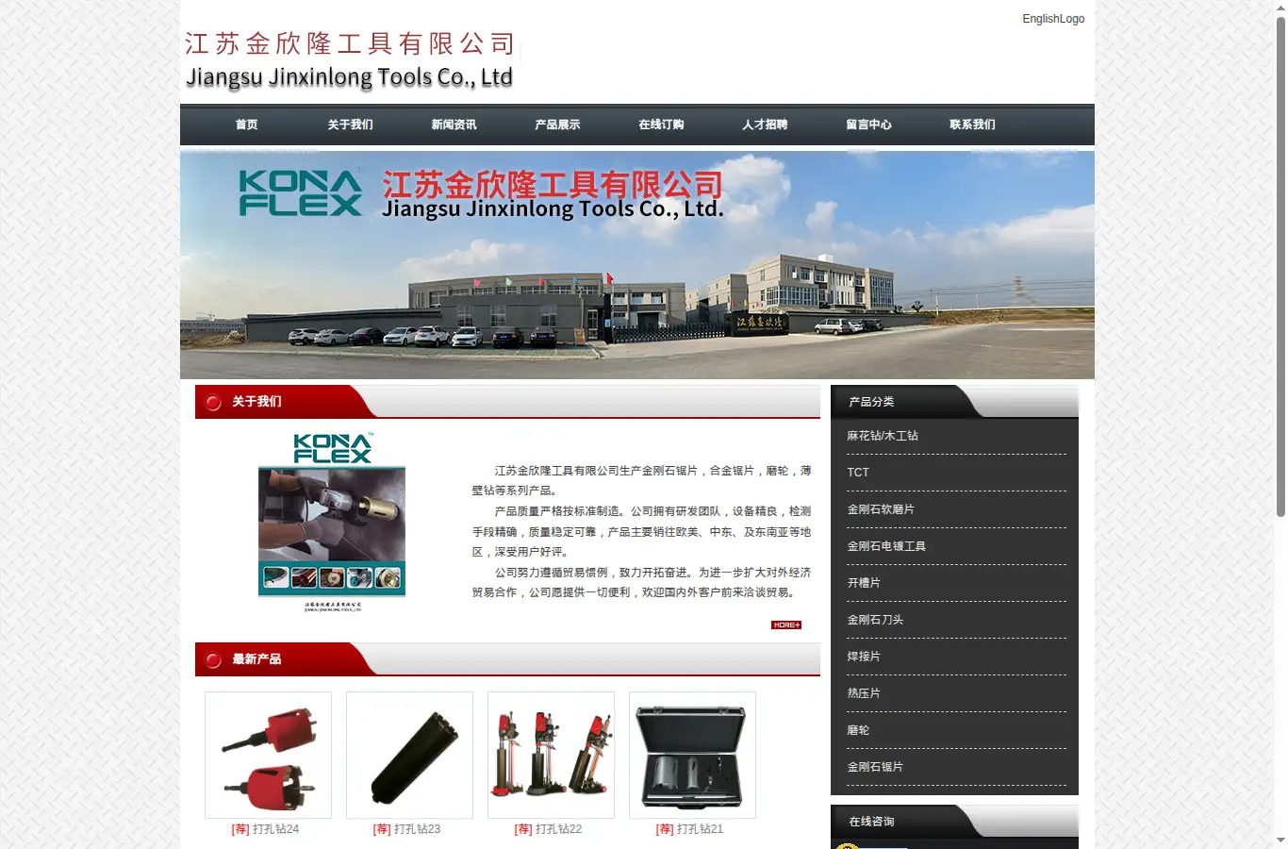1288x849 pixels.
Task: Open 焊接片 product category
Action: coord(864,657)
